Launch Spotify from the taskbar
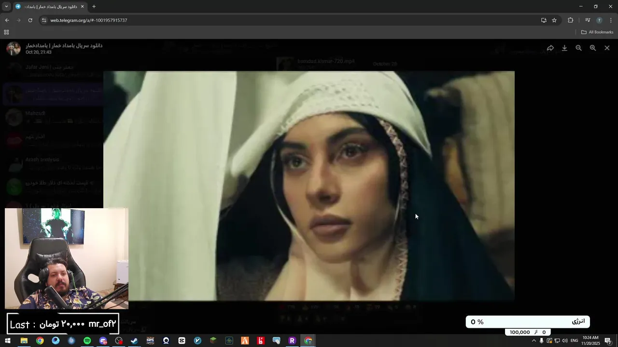 click(87, 341)
